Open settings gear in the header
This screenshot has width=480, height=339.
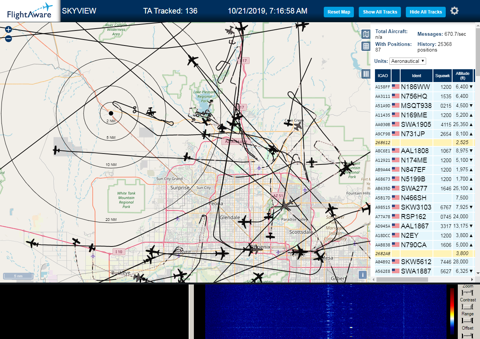[x=454, y=11]
